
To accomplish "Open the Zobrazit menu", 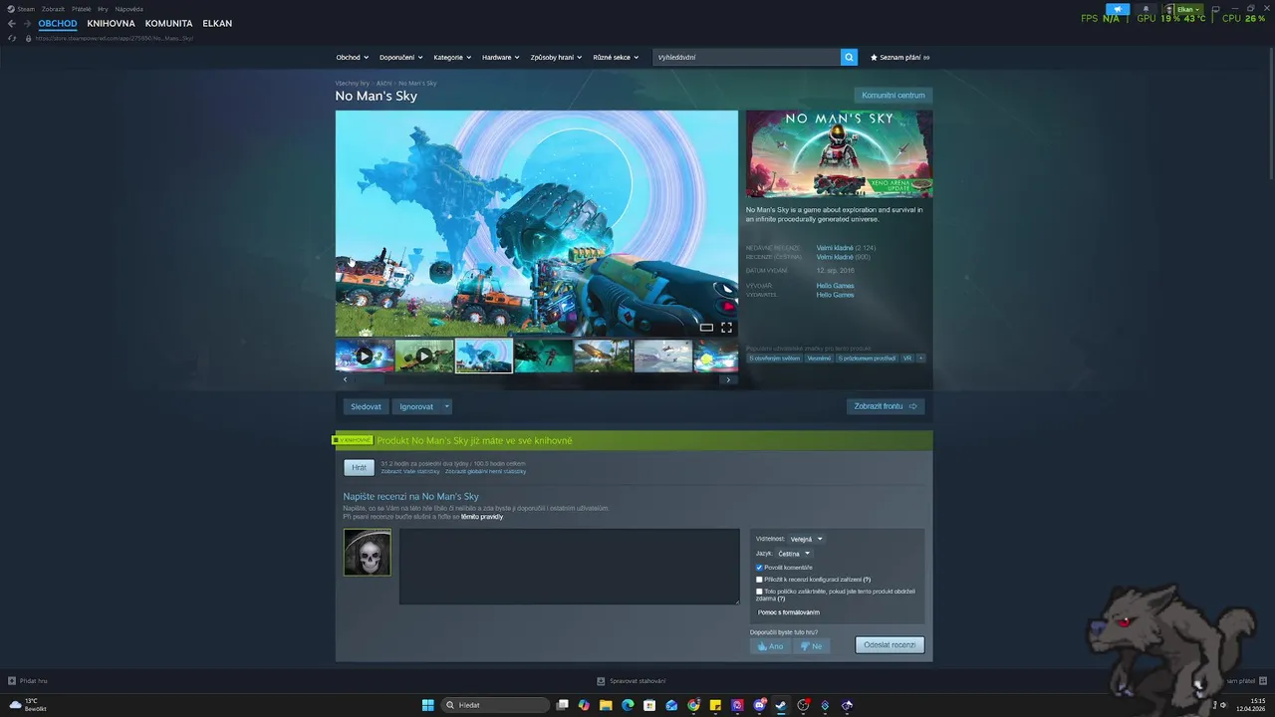I will [53, 9].
